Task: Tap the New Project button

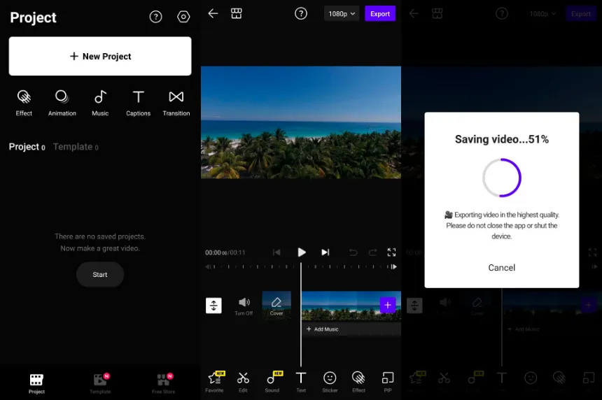Action: [x=100, y=56]
